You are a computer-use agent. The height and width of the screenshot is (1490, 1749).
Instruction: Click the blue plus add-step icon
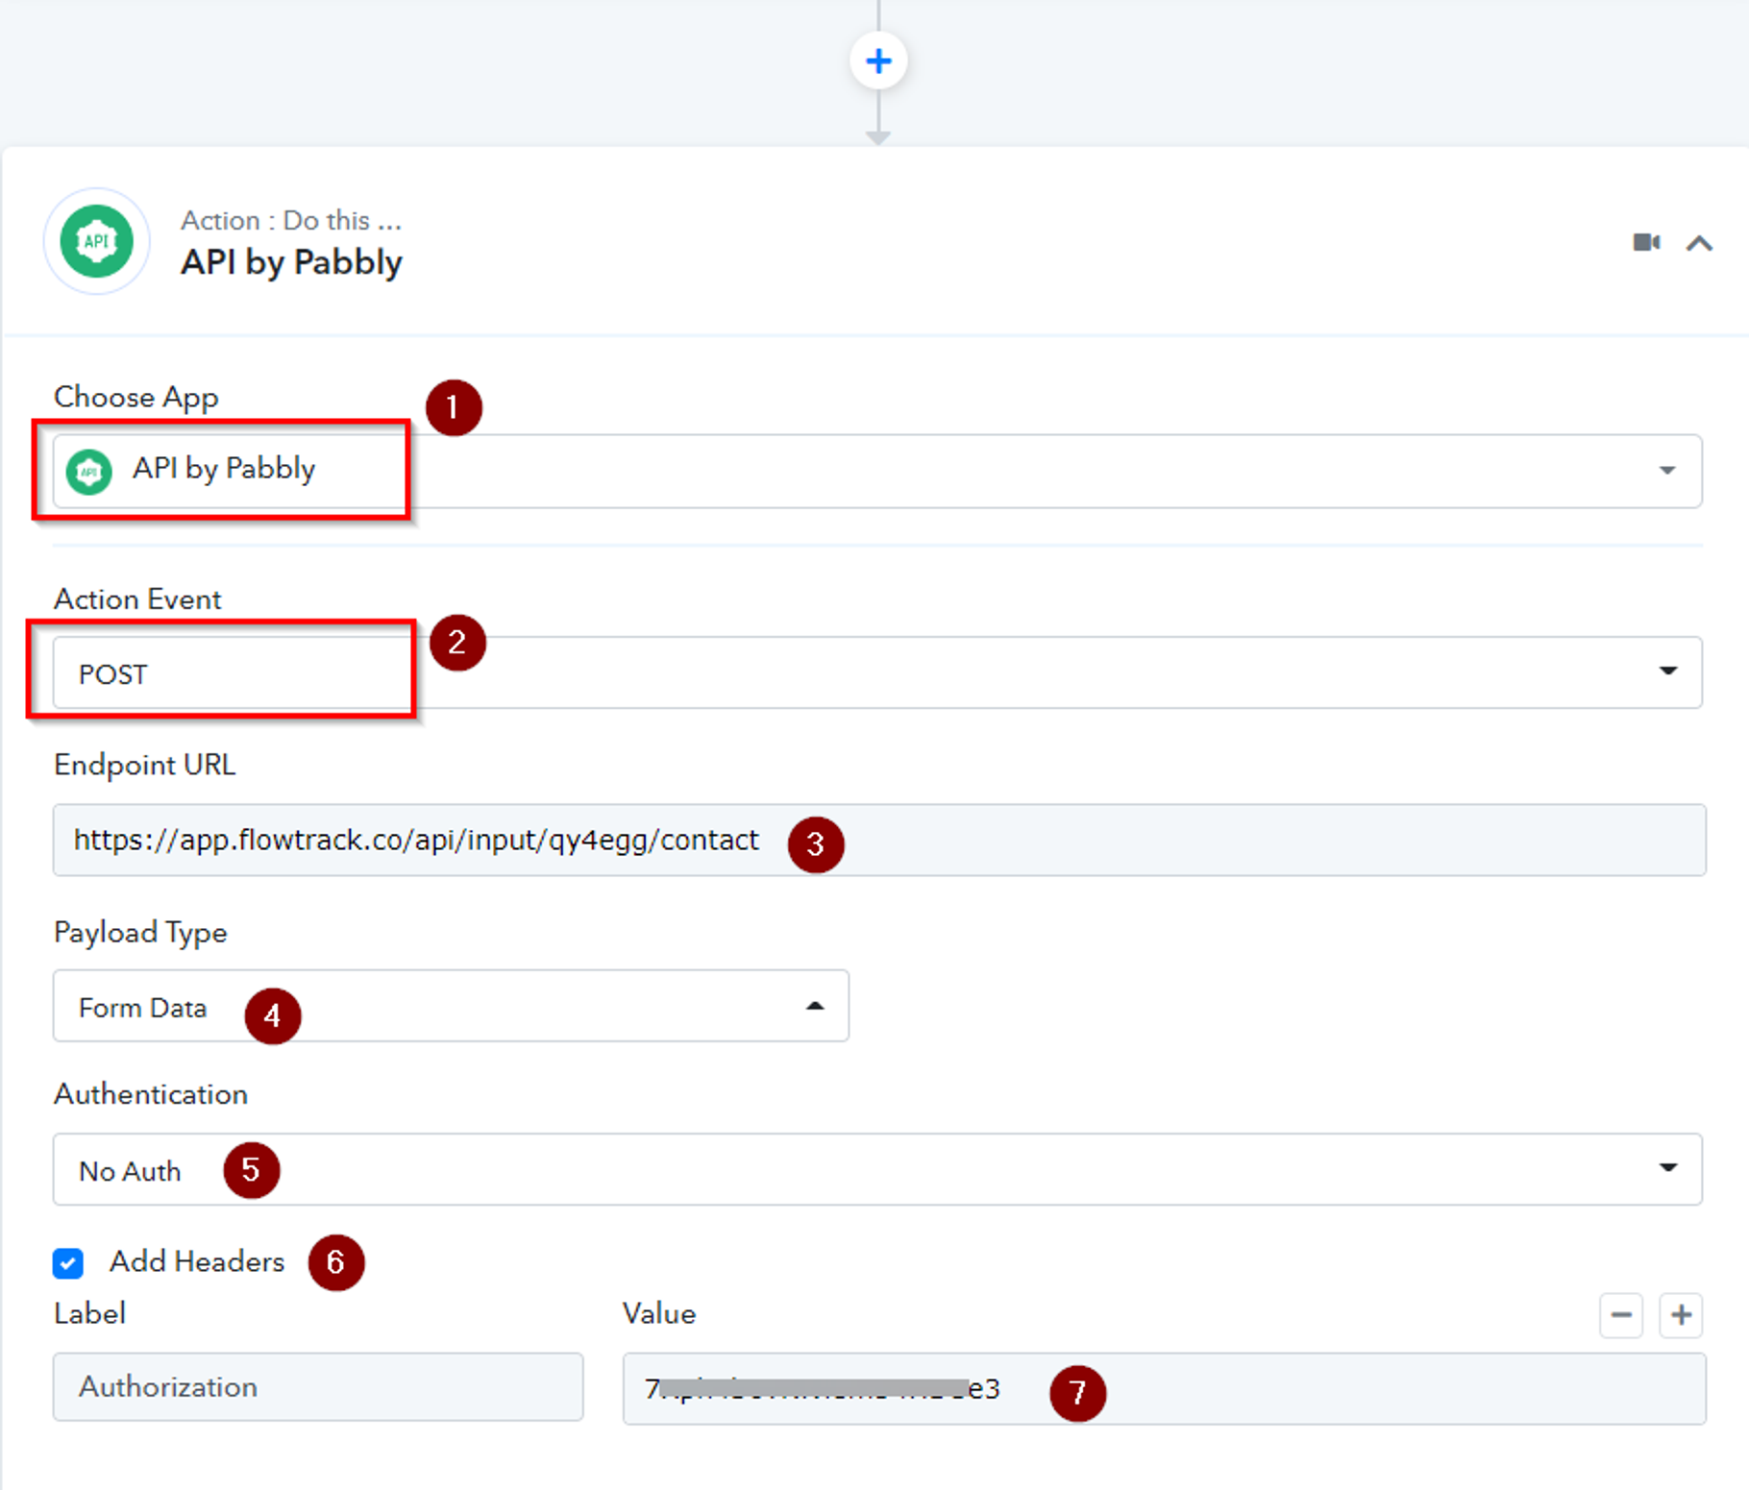click(877, 61)
